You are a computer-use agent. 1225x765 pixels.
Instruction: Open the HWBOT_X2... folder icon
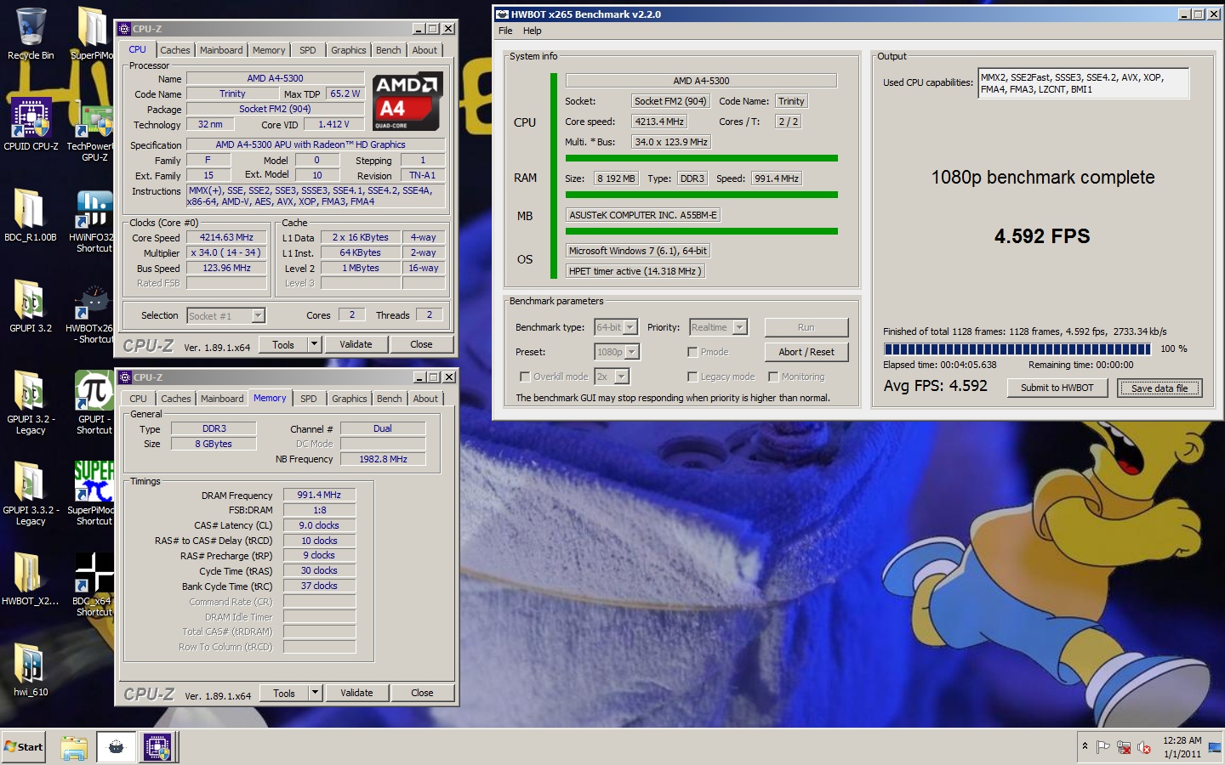click(31, 579)
